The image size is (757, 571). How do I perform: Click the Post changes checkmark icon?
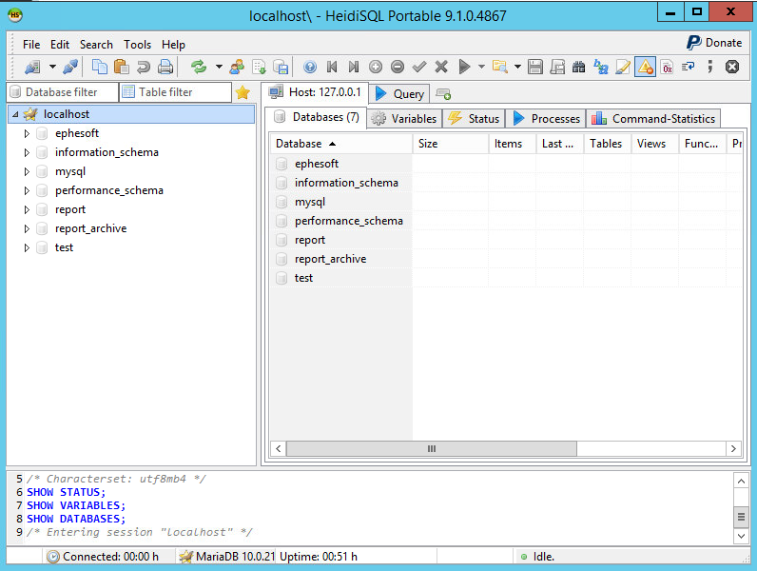[419, 67]
